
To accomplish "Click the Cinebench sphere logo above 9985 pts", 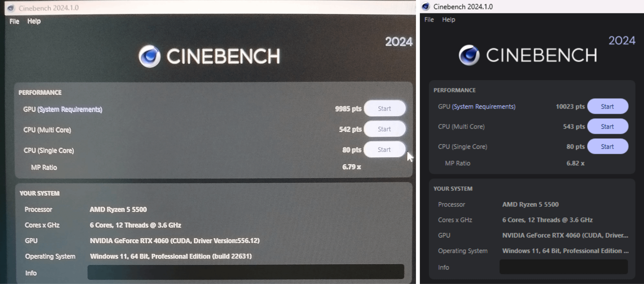I will click(150, 56).
